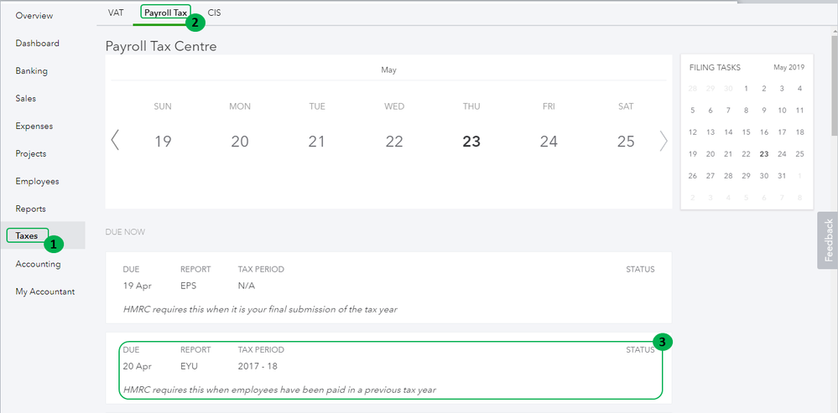838x413 pixels.
Task: Open Taxes in the sidebar
Action: coord(27,236)
